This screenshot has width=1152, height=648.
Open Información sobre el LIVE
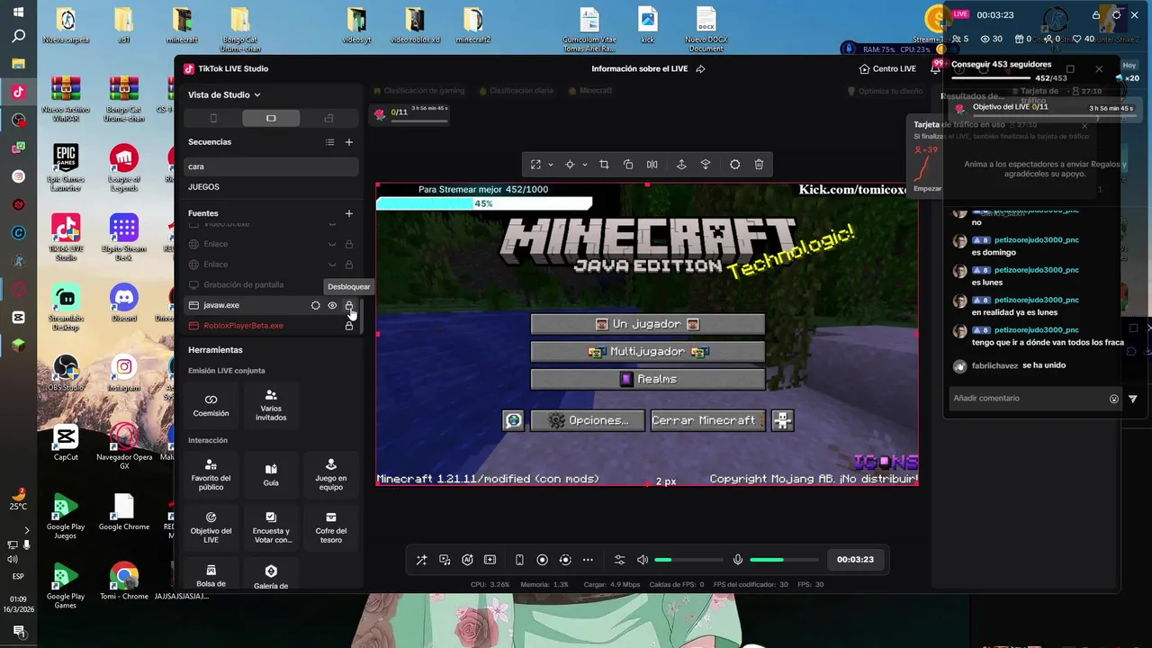click(641, 68)
